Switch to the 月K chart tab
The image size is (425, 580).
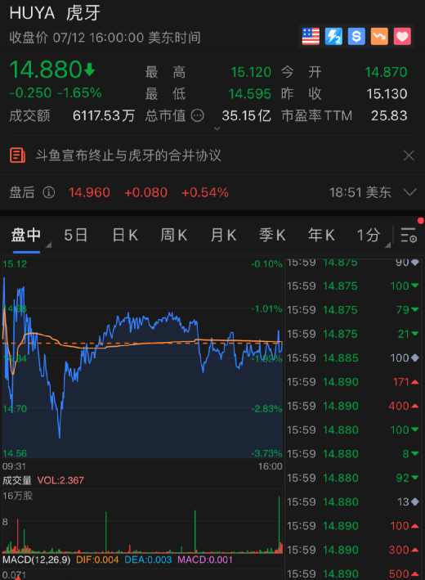(223, 236)
